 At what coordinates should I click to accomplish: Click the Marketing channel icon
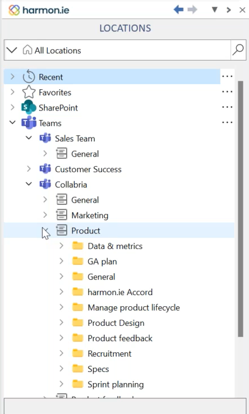(62, 215)
